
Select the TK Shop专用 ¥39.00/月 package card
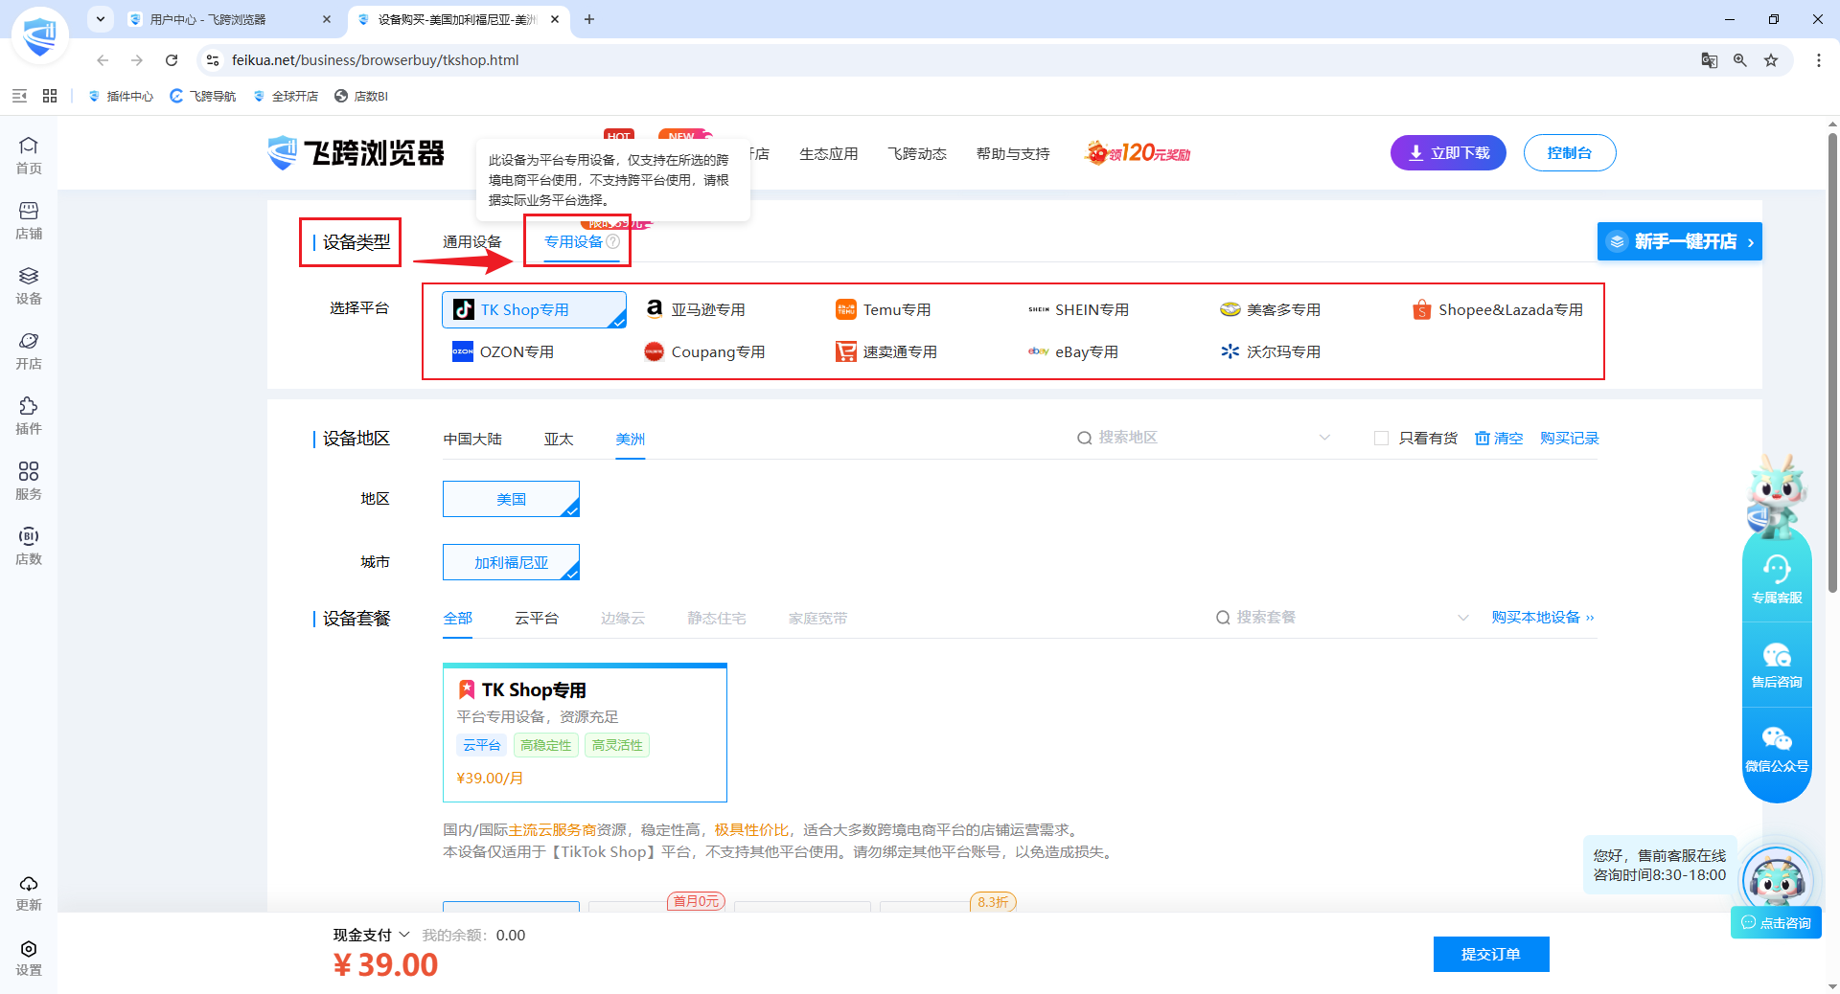point(585,733)
